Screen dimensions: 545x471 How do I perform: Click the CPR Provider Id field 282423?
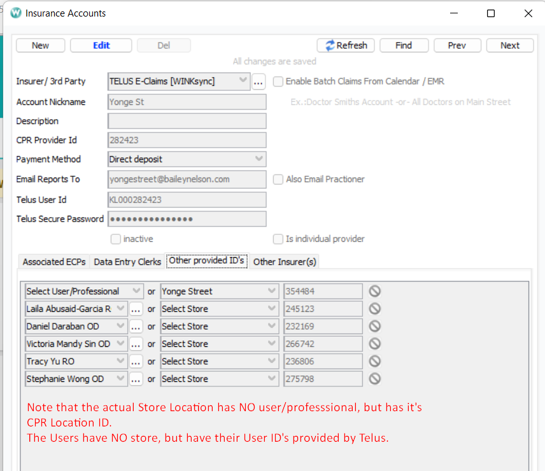pos(187,140)
